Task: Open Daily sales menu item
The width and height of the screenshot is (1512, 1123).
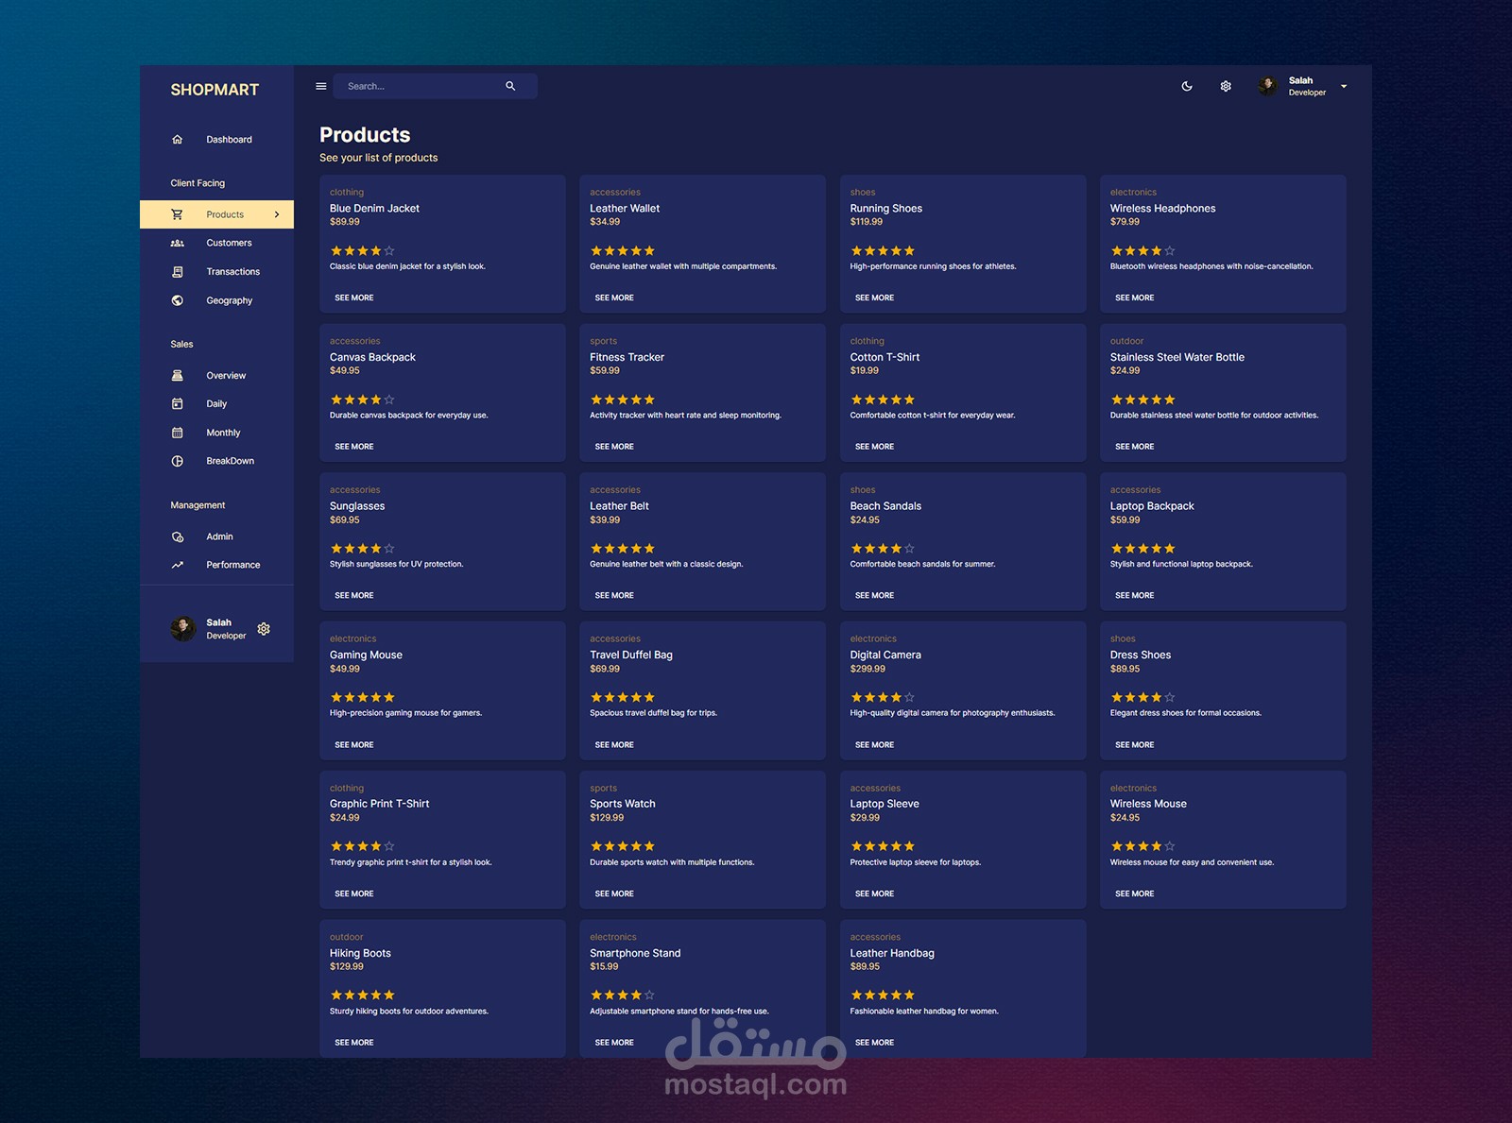Action: tap(216, 403)
